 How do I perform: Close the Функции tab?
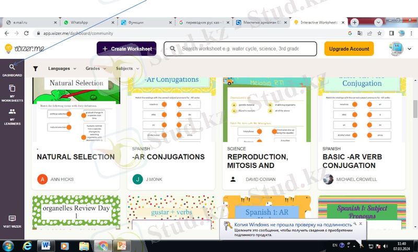click(x=170, y=22)
